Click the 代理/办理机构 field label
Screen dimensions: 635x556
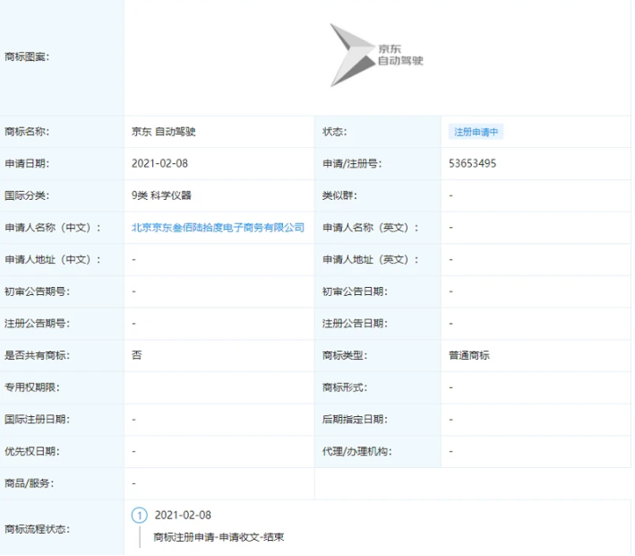357,452
